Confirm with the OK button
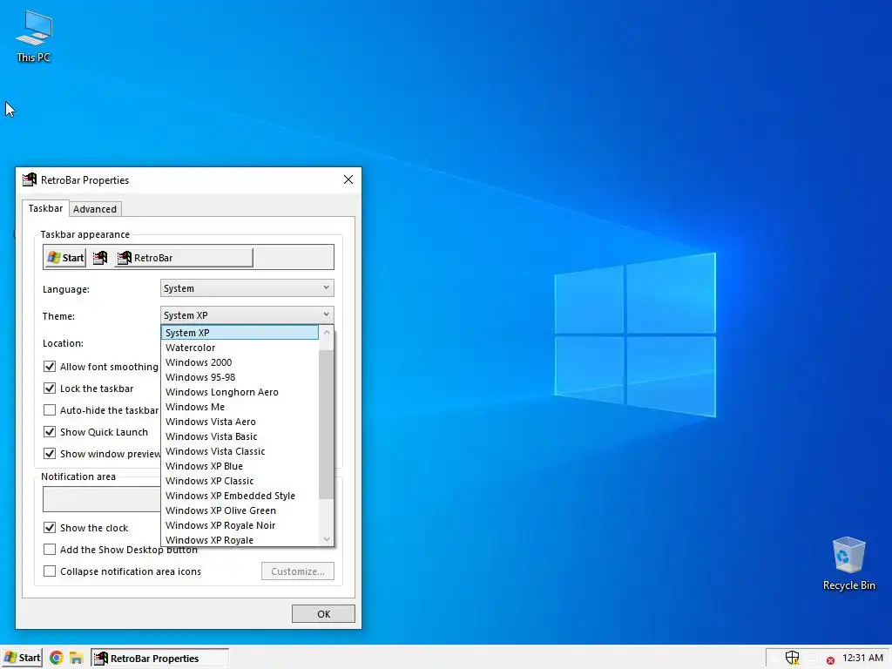 click(323, 614)
